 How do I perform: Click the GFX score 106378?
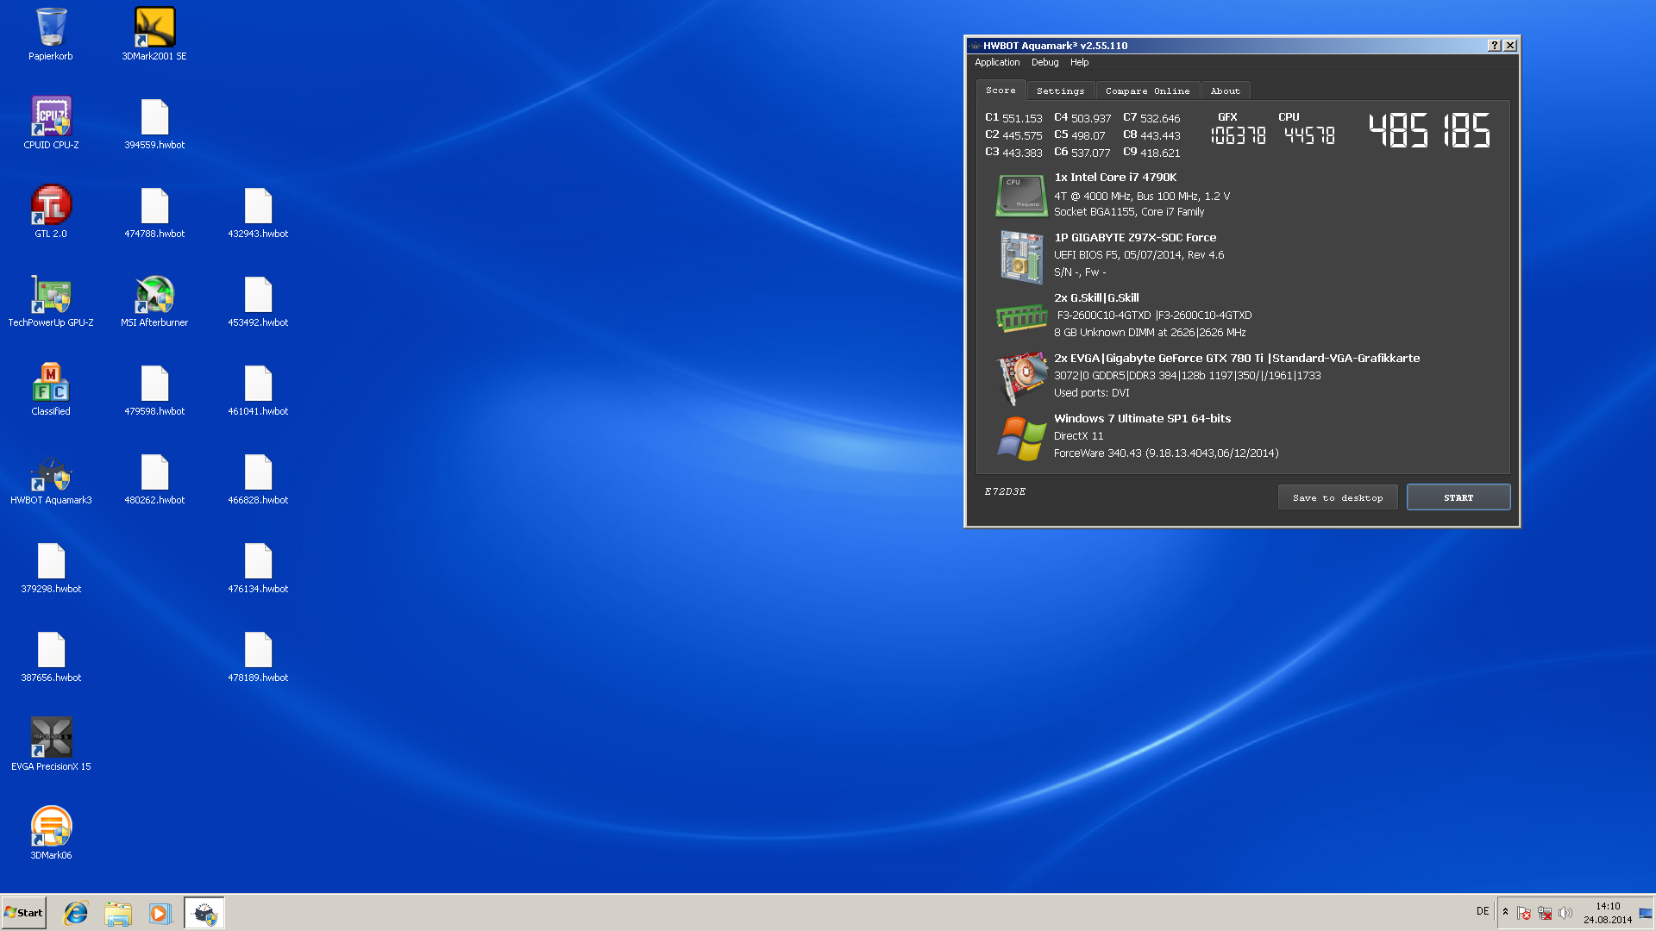(1238, 135)
